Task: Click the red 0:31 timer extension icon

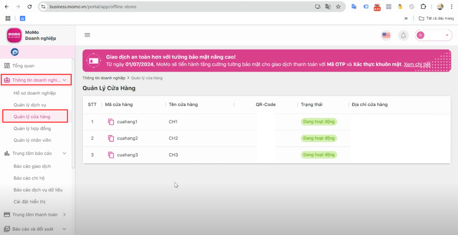Action: pyautogui.click(x=377, y=7)
